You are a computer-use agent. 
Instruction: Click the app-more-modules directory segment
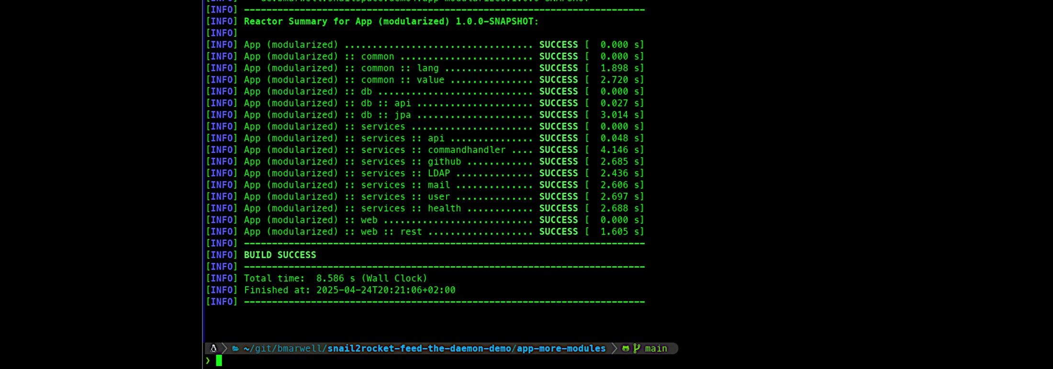[x=561, y=348]
